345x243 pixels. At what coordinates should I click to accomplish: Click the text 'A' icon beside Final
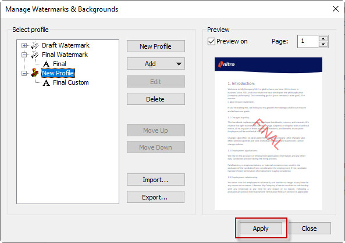pos(46,64)
